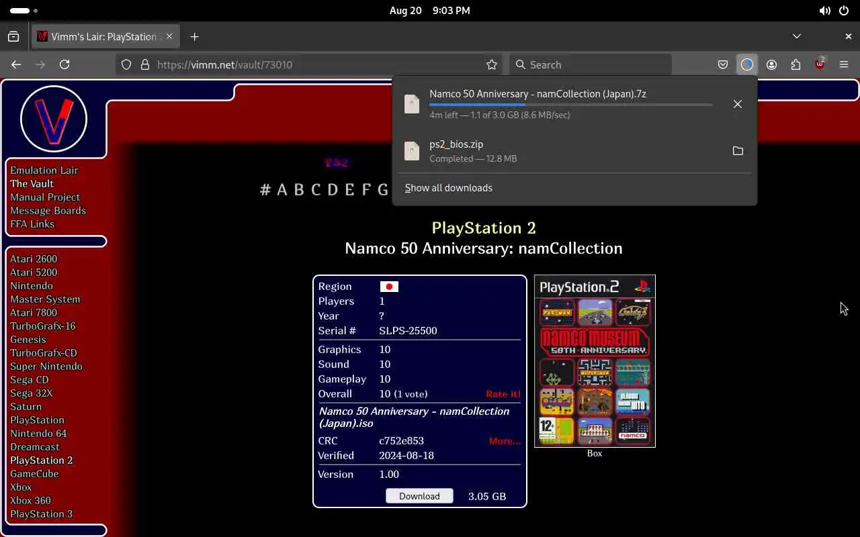This screenshot has width=860, height=537.
Task: Click the Japan flag region icon
Action: pos(389,287)
